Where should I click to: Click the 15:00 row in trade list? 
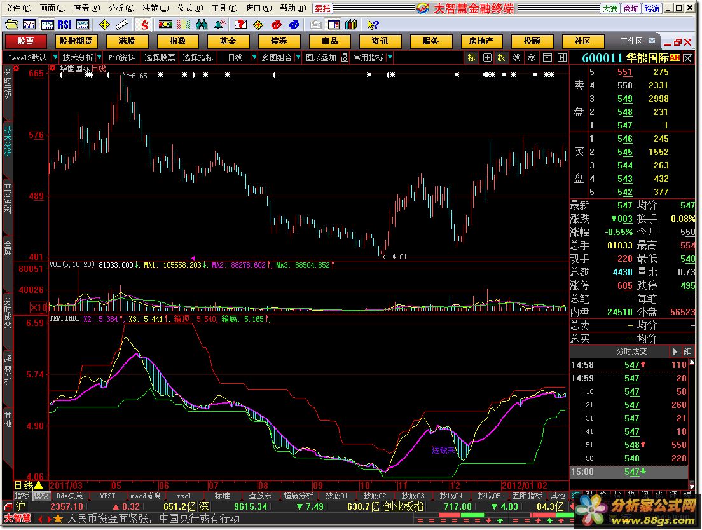pos(629,472)
